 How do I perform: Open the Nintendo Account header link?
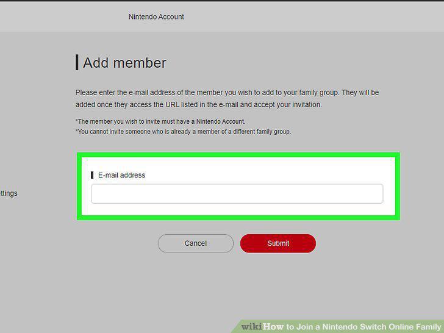[x=156, y=16]
